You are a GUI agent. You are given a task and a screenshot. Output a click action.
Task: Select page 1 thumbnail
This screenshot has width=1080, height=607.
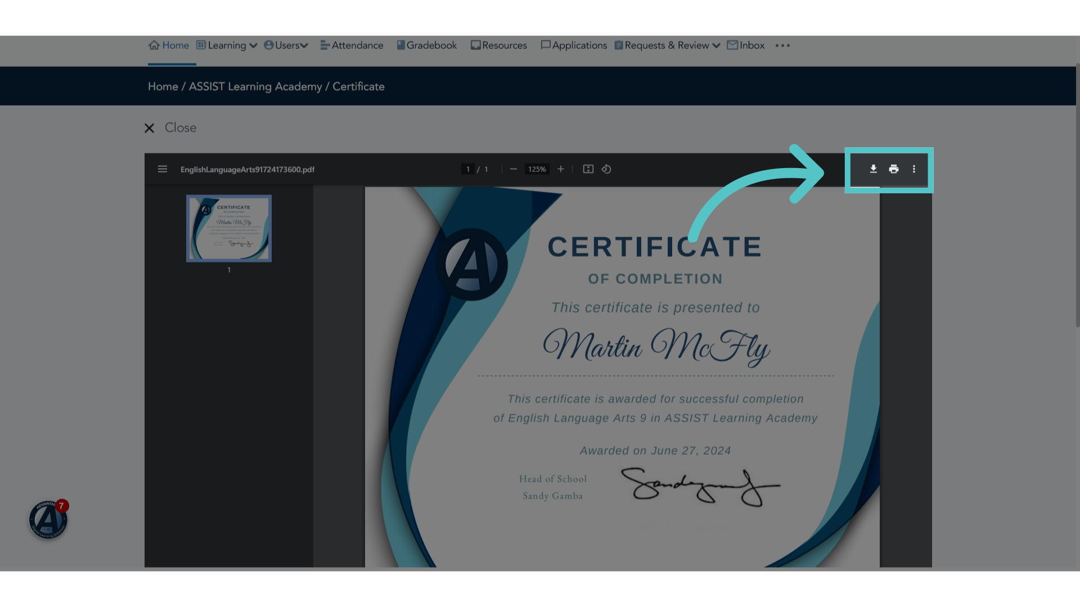point(229,228)
